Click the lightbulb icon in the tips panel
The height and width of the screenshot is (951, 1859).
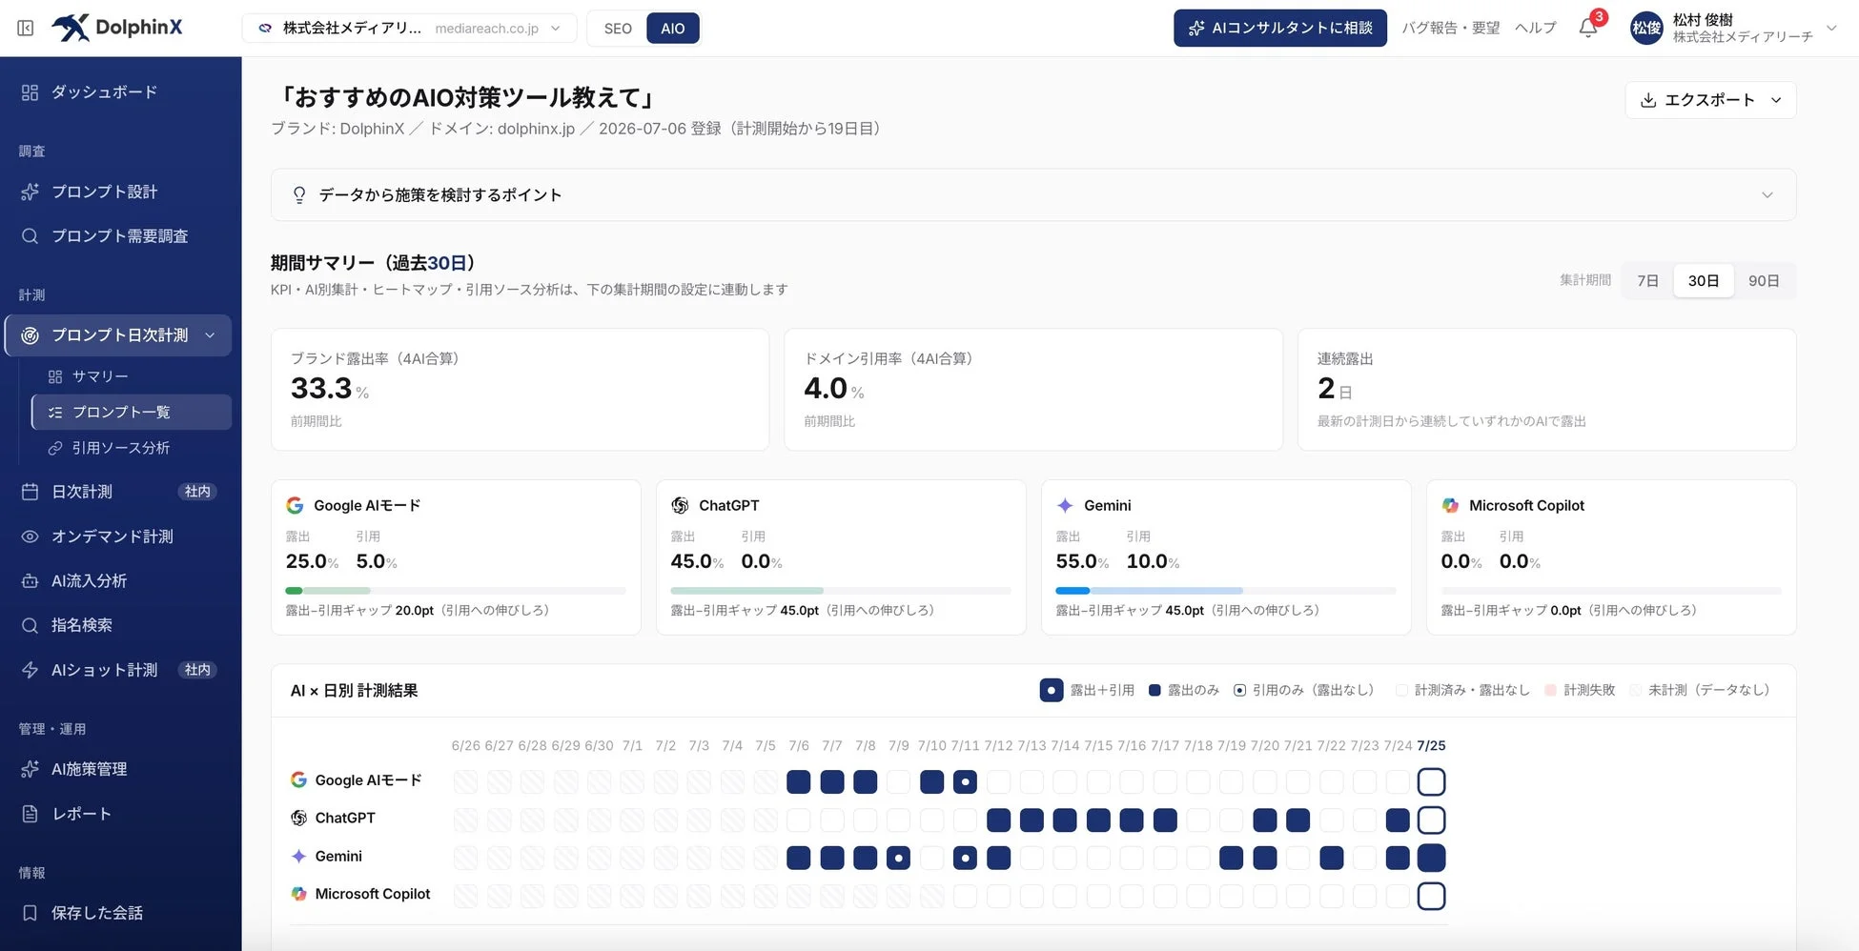coord(299,195)
